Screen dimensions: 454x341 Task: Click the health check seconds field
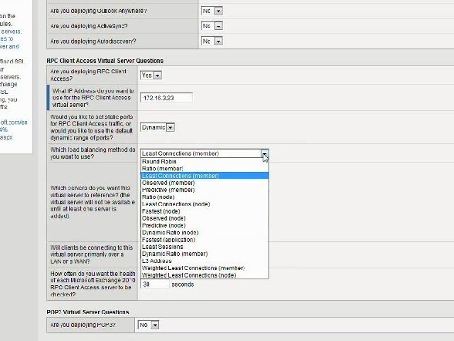(x=155, y=284)
